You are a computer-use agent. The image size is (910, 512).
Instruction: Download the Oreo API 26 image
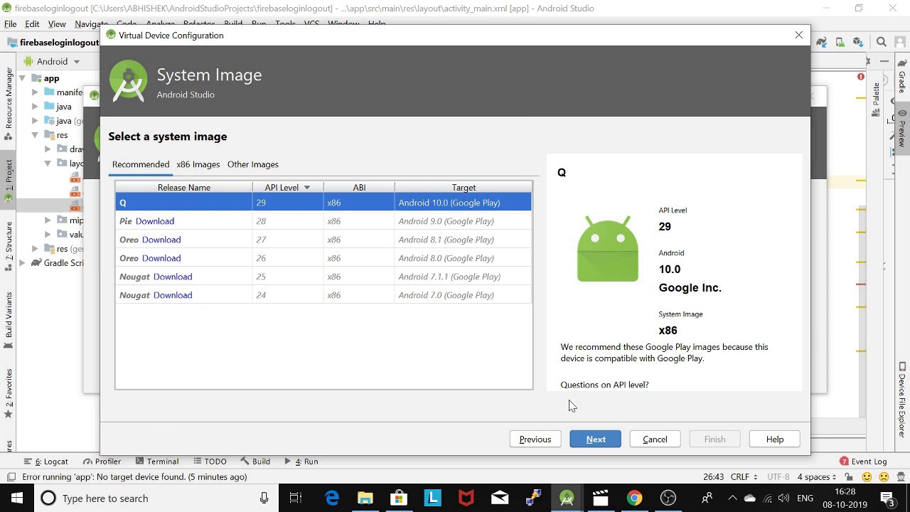tap(161, 258)
